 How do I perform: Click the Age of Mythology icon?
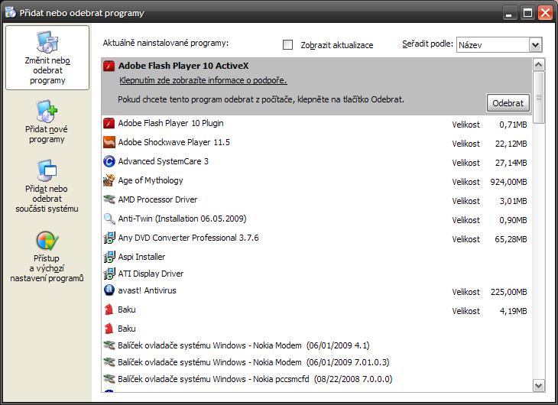[x=109, y=180]
